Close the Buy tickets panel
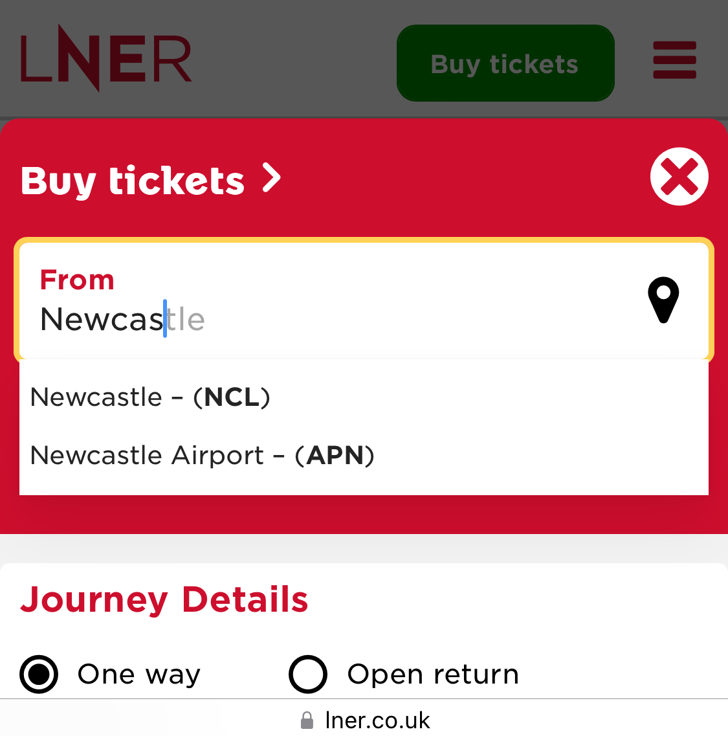This screenshot has width=728, height=736. coord(679,177)
